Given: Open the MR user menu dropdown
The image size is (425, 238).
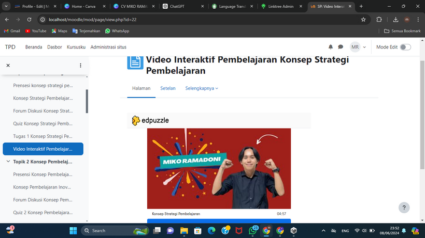Looking at the screenshot, I should pos(358,47).
